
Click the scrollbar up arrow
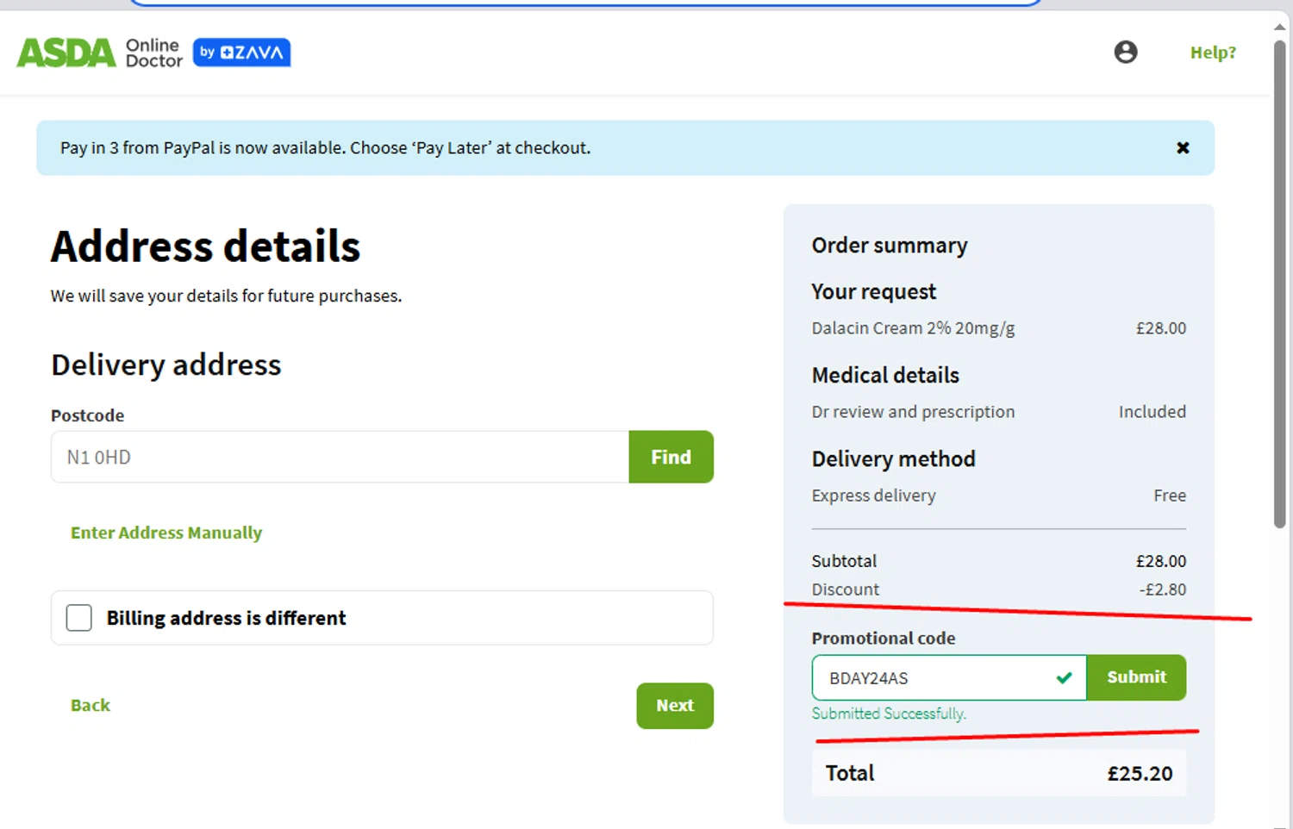pos(1280,27)
